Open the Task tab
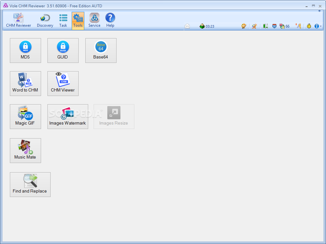 click(63, 21)
